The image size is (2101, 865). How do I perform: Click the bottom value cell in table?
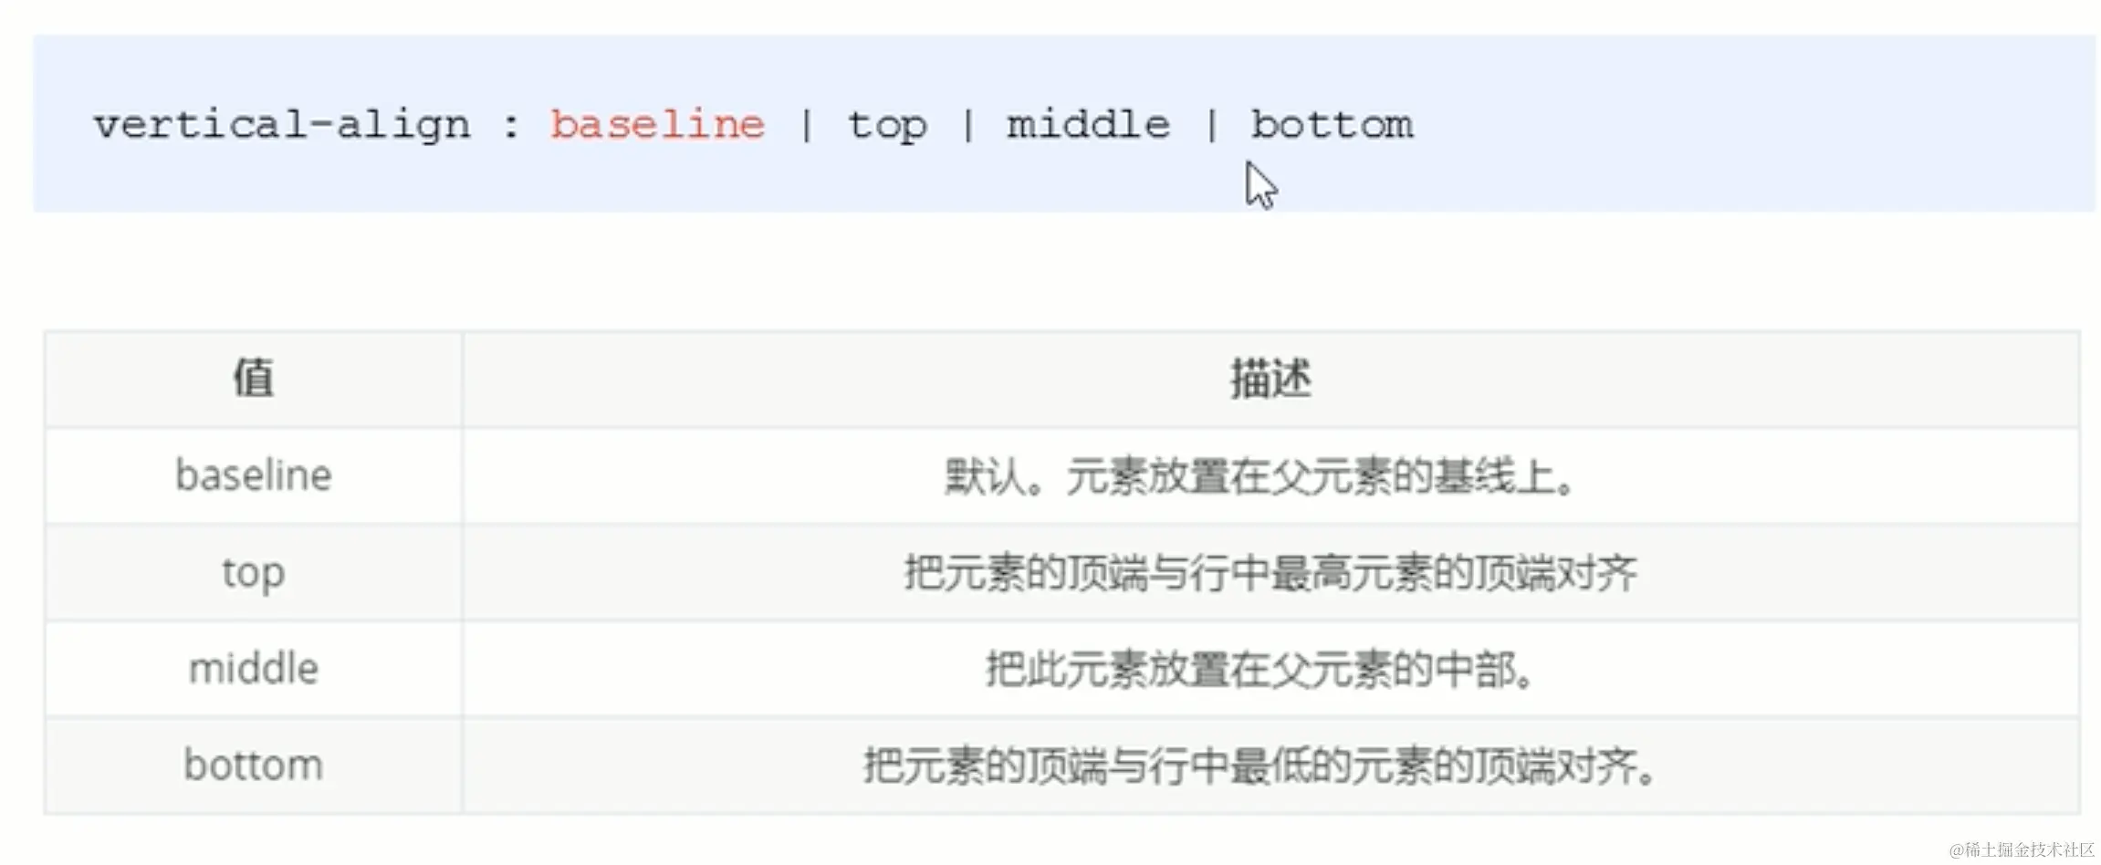pyautogui.click(x=254, y=765)
